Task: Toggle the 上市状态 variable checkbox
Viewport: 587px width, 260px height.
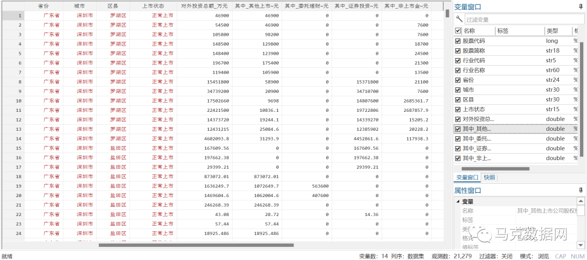Action: [x=458, y=109]
